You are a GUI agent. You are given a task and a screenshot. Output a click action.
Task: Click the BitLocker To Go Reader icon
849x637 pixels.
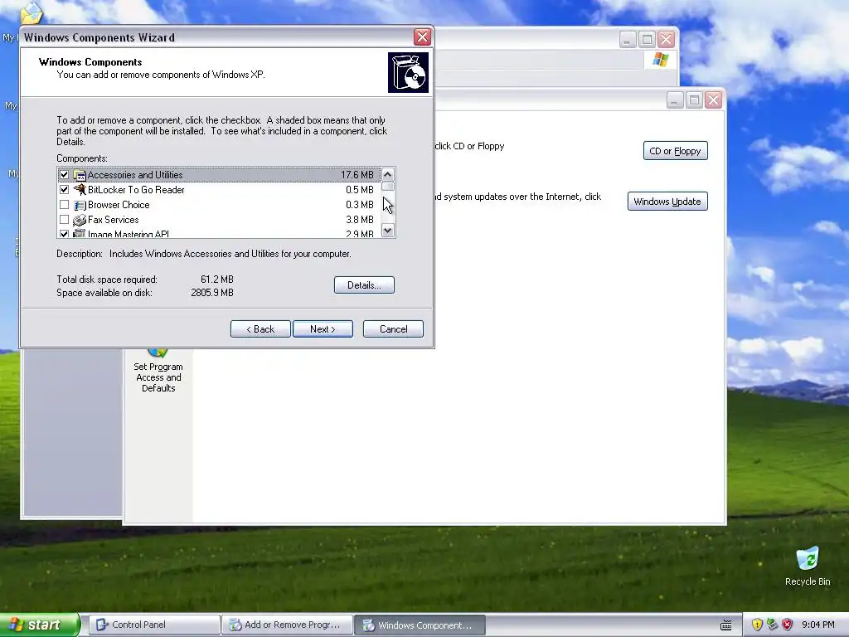80,190
